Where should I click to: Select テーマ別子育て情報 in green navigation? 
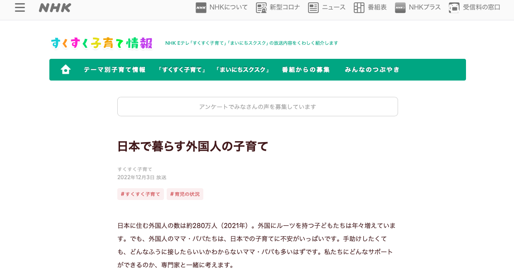(115, 70)
